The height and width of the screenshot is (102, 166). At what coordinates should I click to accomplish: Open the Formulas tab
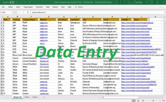tap(39, 7)
